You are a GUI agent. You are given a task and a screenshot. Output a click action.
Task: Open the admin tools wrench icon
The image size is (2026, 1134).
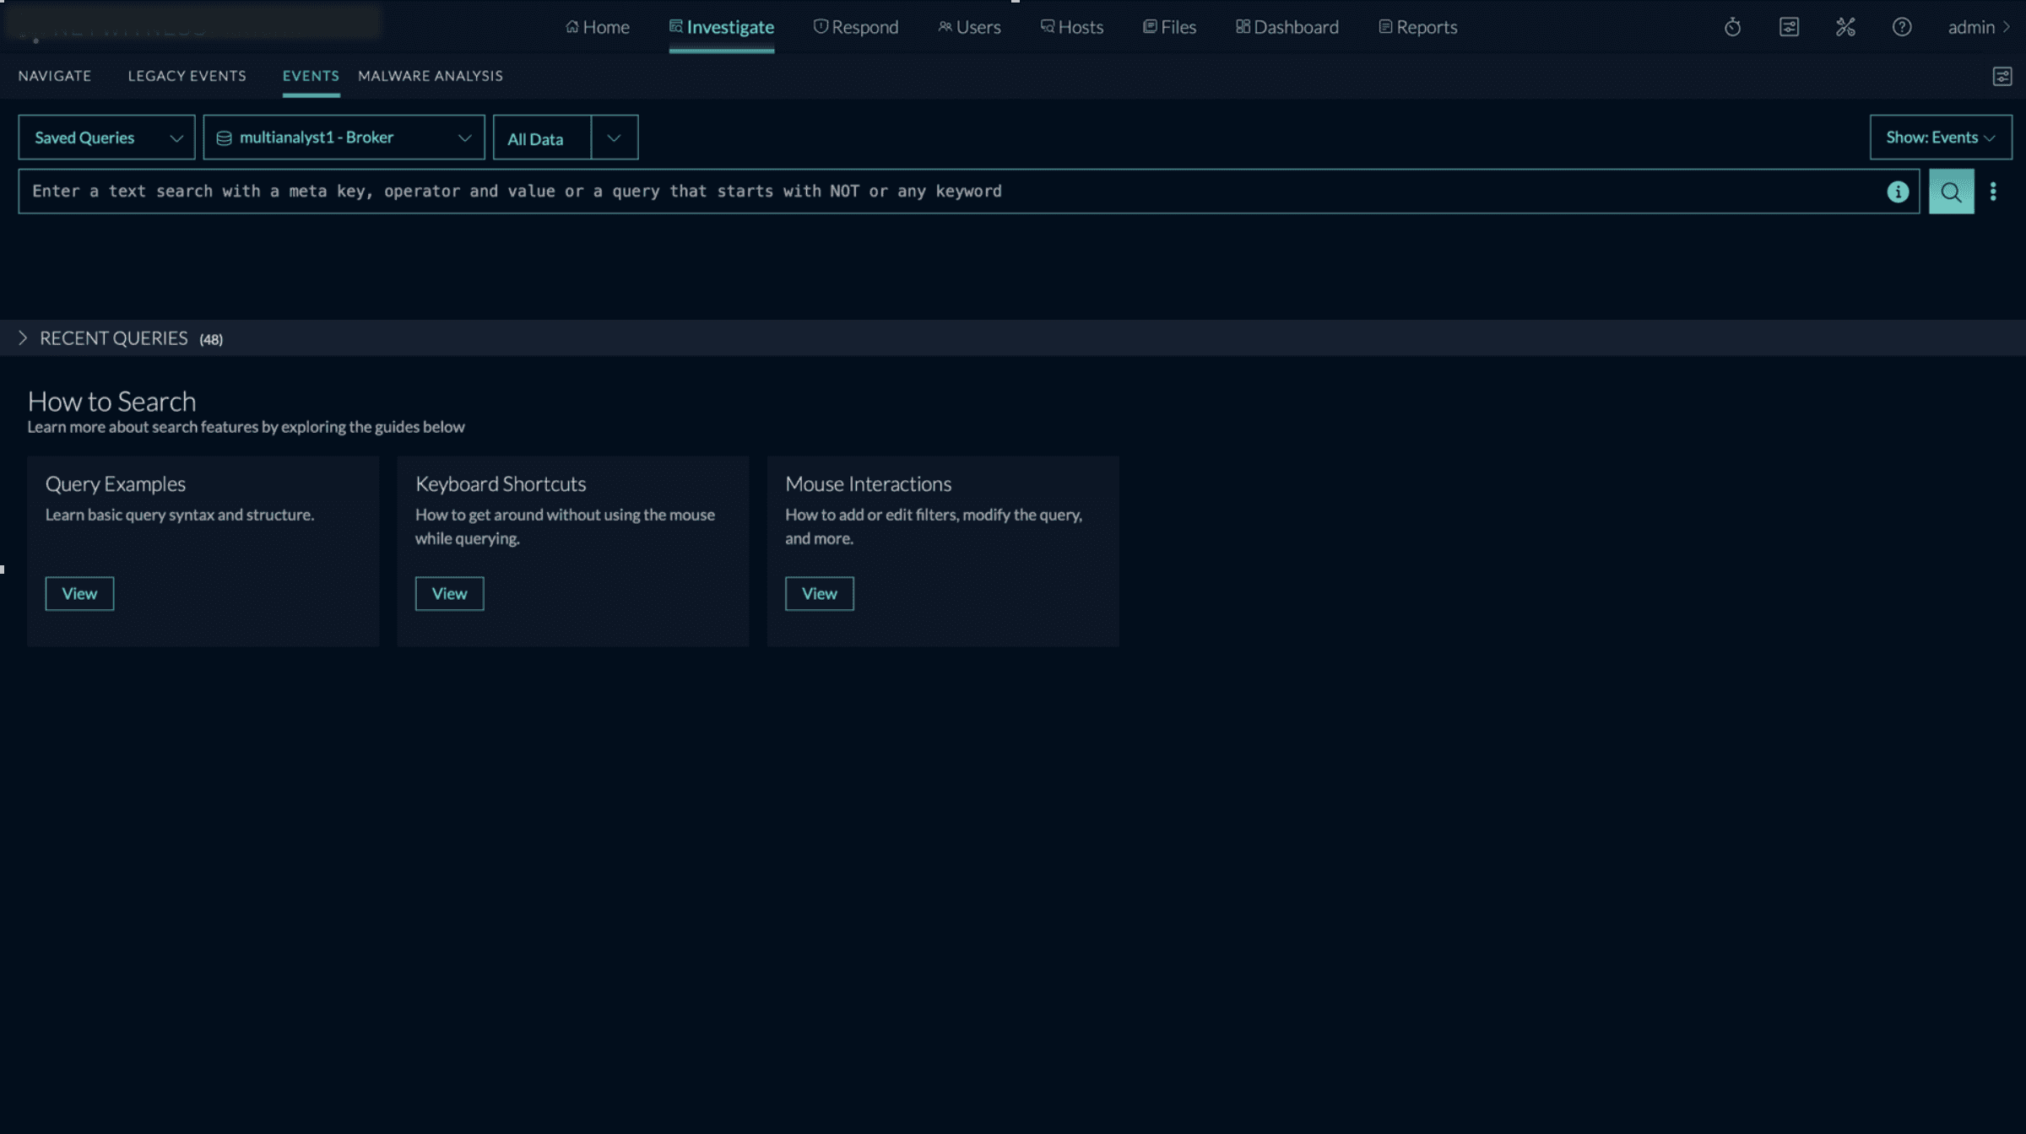tap(1845, 27)
